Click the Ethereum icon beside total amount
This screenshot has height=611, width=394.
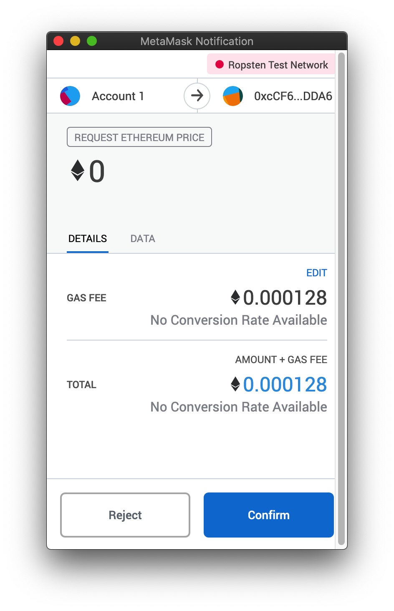point(235,384)
